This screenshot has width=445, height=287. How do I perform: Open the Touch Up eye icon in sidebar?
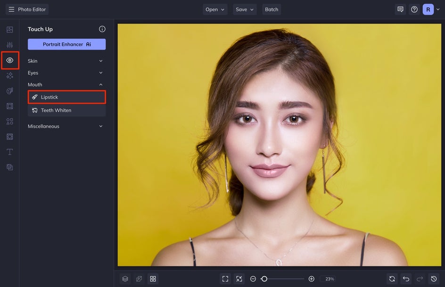(9, 60)
